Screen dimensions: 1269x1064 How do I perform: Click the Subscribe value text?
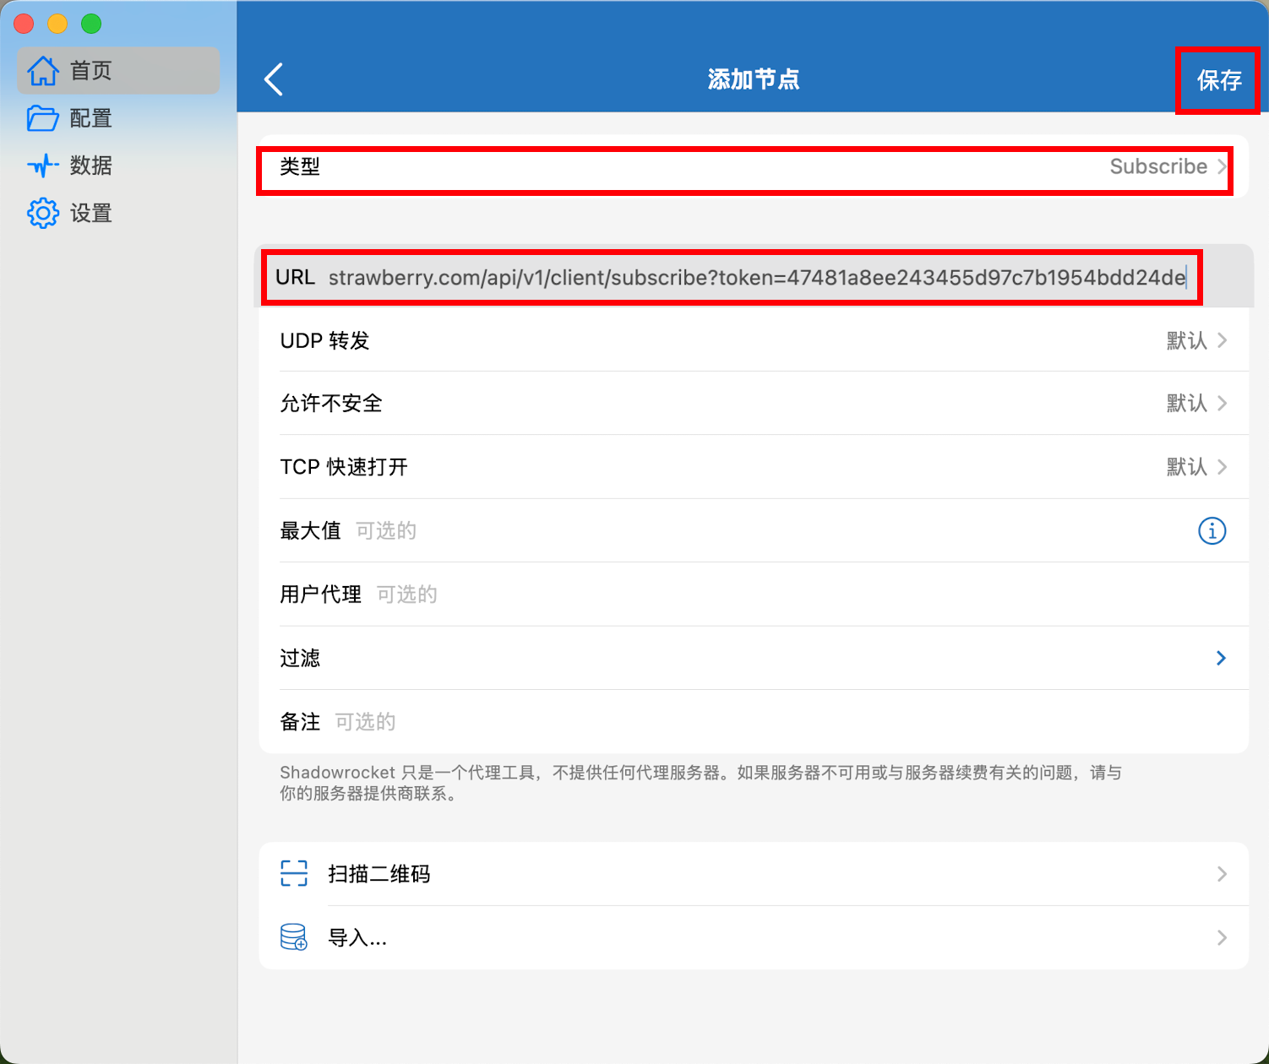(1158, 166)
